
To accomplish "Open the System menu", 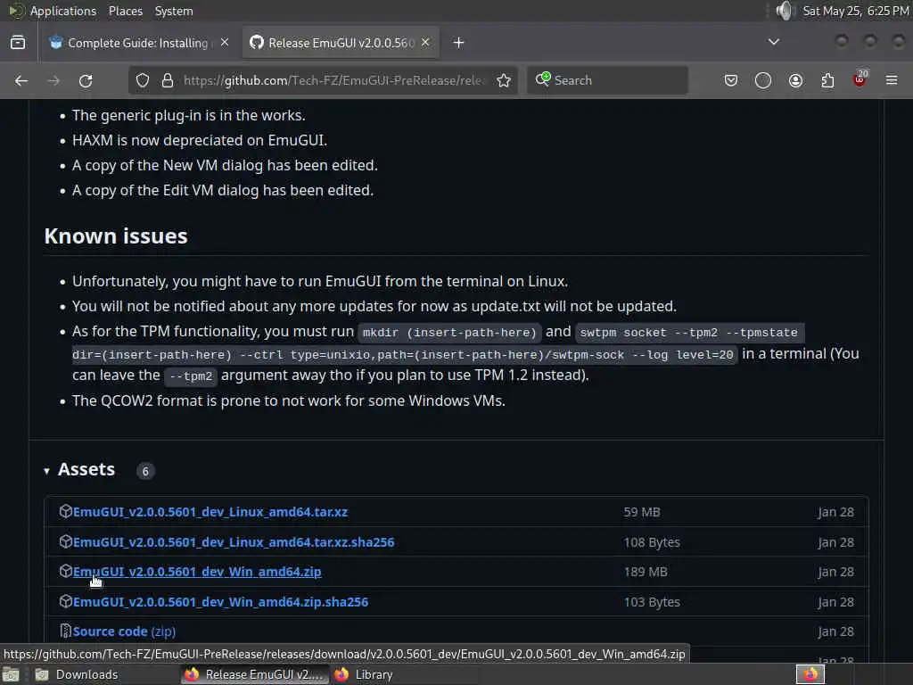I will 174,11.
